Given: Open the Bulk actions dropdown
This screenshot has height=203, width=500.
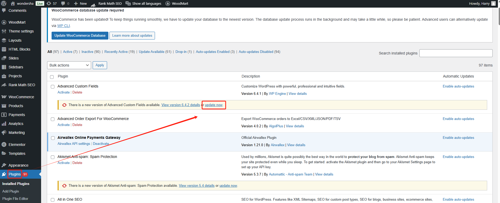Looking at the screenshot, I should (x=69, y=65).
